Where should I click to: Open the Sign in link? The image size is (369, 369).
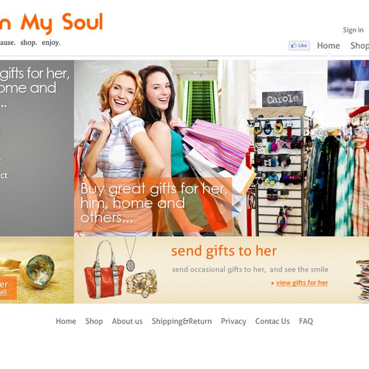(354, 30)
